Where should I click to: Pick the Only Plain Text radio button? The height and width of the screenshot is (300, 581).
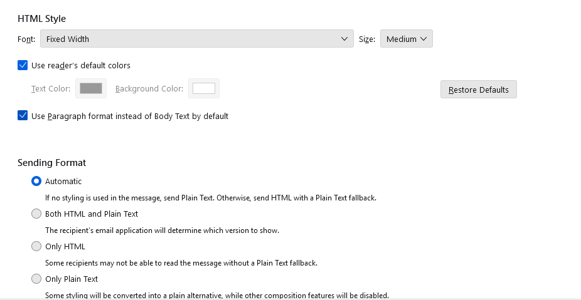point(36,279)
